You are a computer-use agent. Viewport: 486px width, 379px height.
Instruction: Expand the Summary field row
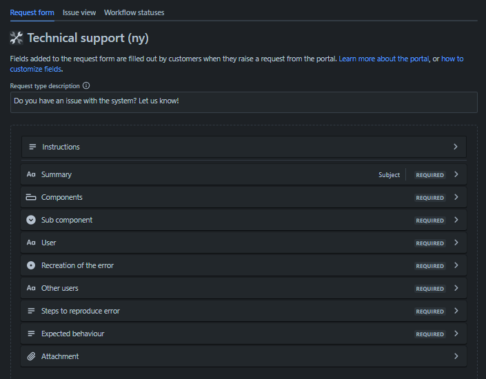[456, 174]
